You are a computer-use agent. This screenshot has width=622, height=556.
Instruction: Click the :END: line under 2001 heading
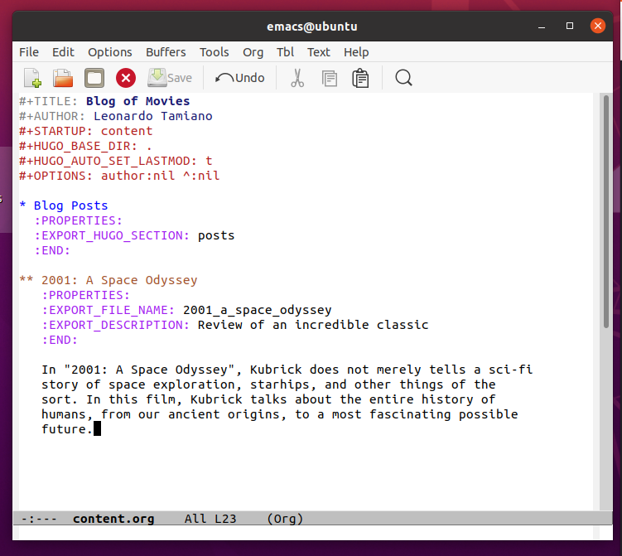coord(60,340)
